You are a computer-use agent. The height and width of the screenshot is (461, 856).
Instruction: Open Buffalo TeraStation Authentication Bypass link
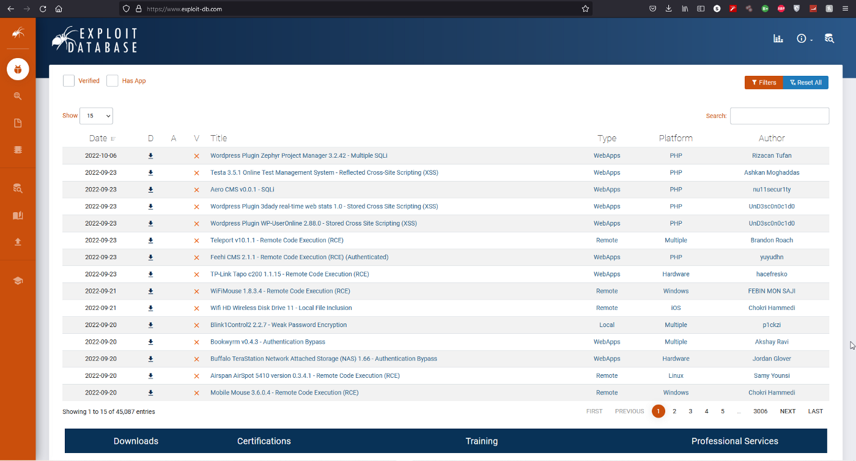pyautogui.click(x=323, y=359)
